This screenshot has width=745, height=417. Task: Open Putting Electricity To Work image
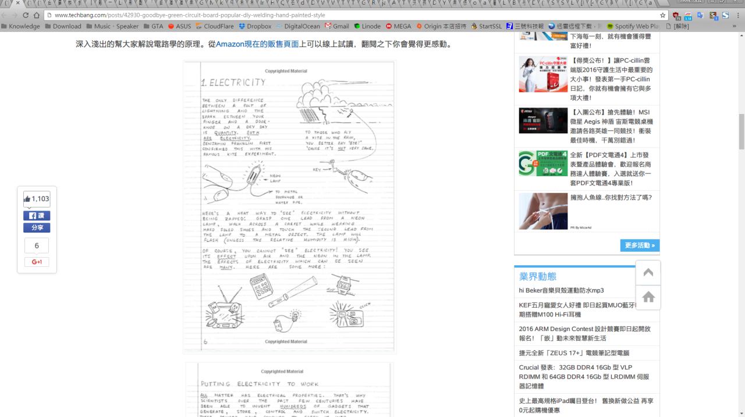(x=290, y=390)
